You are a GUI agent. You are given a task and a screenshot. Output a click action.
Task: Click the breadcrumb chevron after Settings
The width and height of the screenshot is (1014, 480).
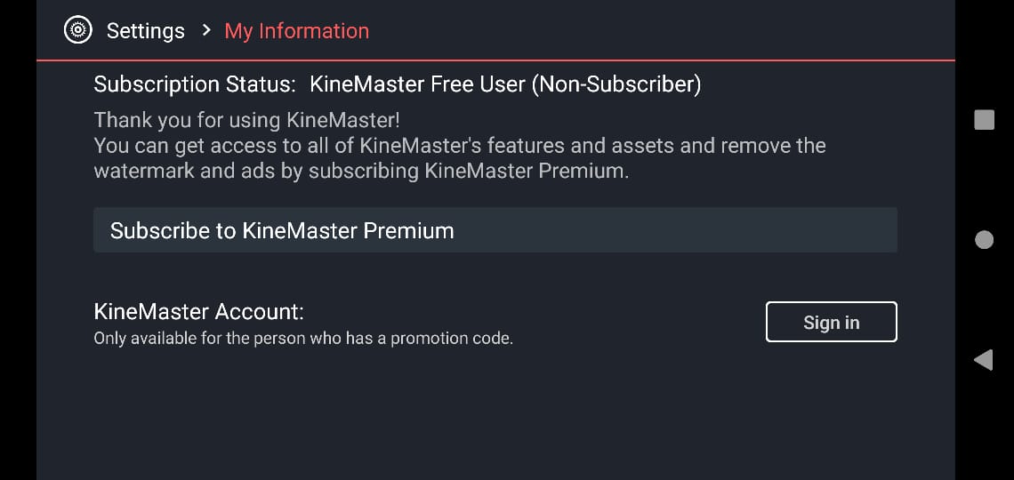pyautogui.click(x=206, y=30)
